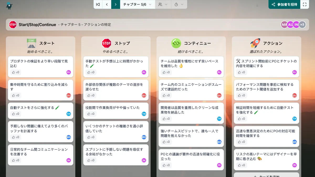Jump to first chapter with skip-back icon
Screen dimensions: 315x177
[98, 4]
